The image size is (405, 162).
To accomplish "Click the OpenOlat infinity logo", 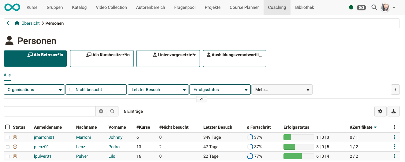I will [12, 7].
